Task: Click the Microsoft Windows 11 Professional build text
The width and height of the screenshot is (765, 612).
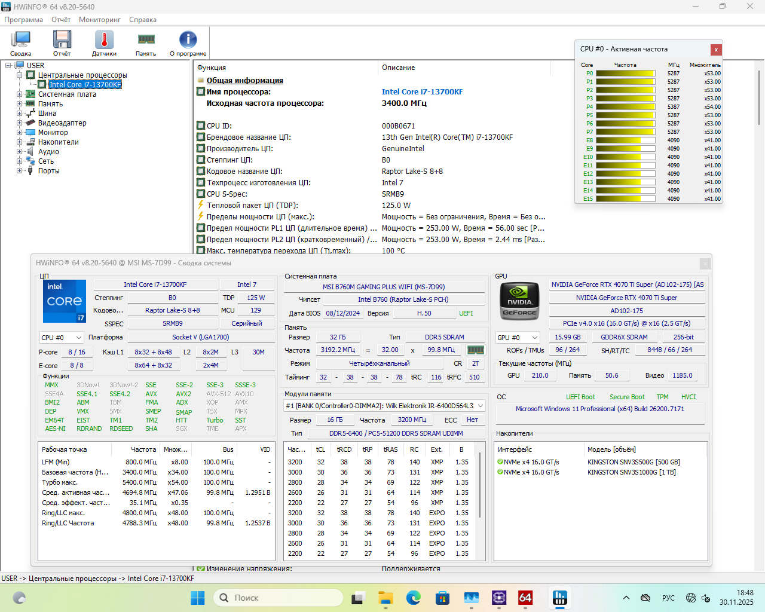Action: tap(600, 409)
